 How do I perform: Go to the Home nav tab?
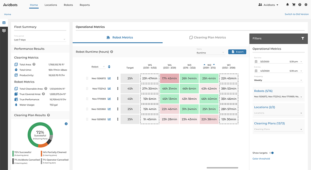pos(34,5)
